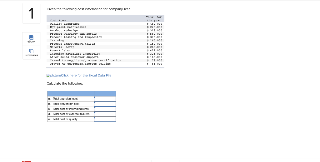Click the $ 165,000 value
The image size is (320, 162).
pyautogui.click(x=154, y=57)
